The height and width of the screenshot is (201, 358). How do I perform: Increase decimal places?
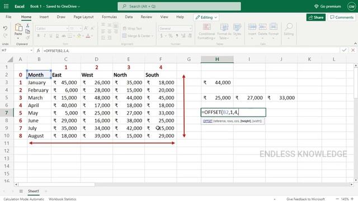coord(183,36)
